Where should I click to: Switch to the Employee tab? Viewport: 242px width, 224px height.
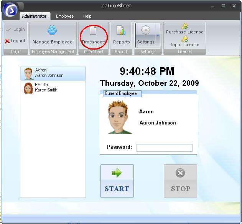(65, 16)
